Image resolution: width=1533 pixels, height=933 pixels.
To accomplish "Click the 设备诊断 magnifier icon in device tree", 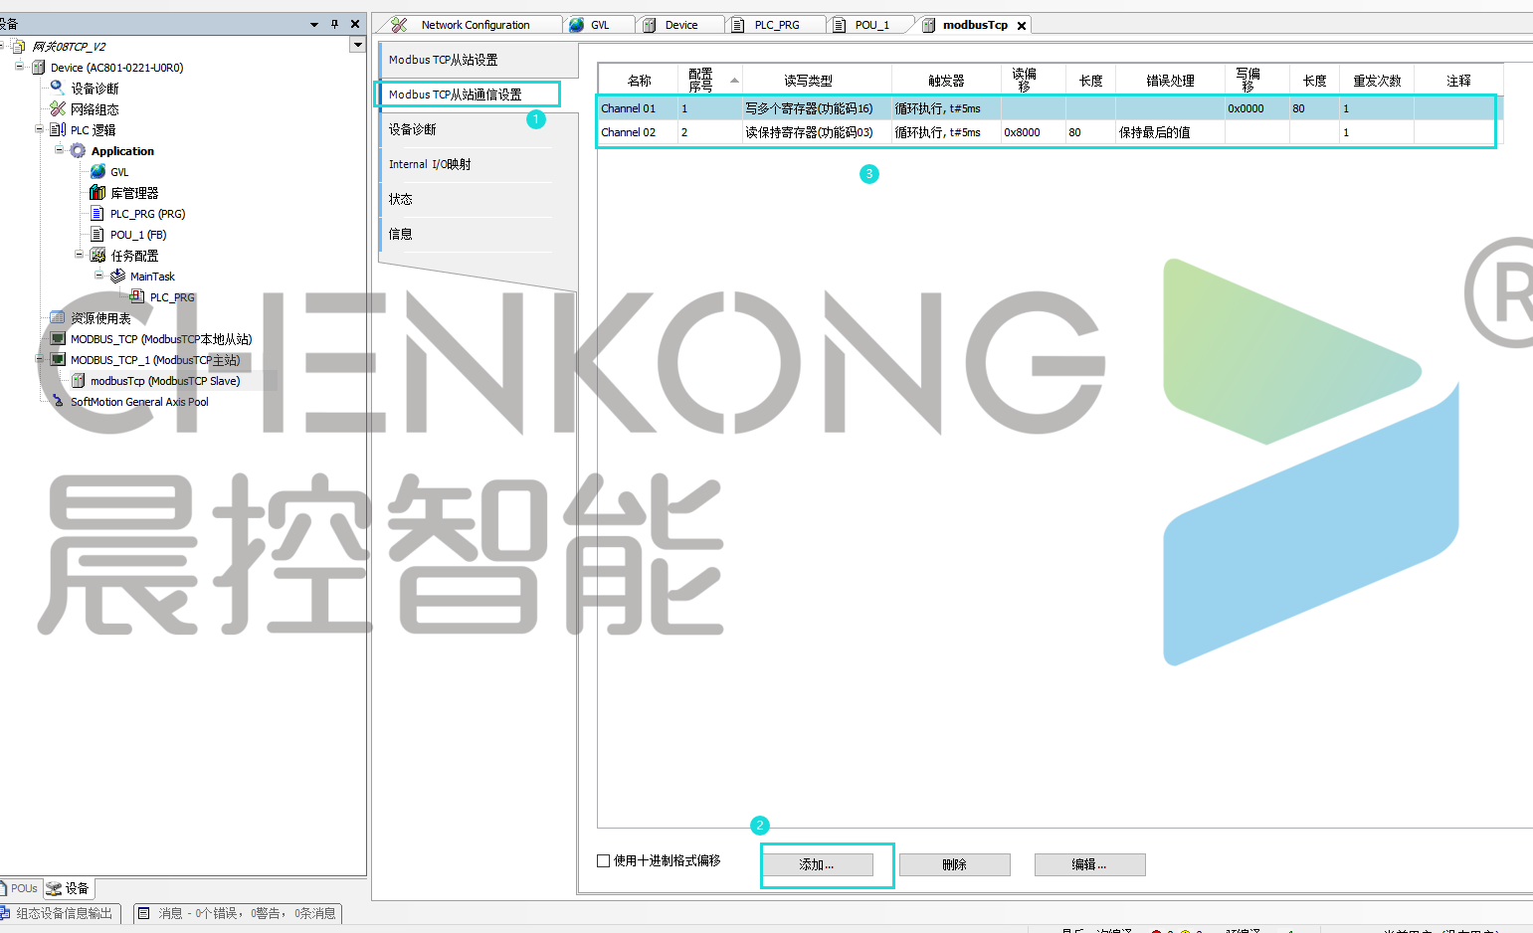I will click(x=58, y=88).
